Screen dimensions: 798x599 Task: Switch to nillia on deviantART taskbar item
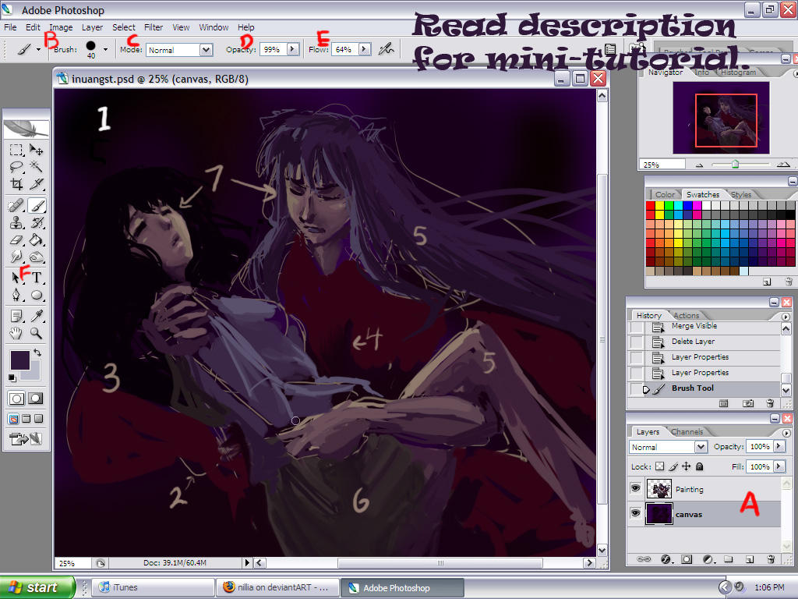277,587
